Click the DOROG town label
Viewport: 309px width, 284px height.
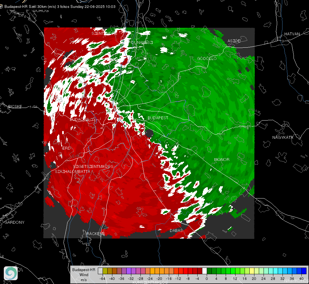41,11
